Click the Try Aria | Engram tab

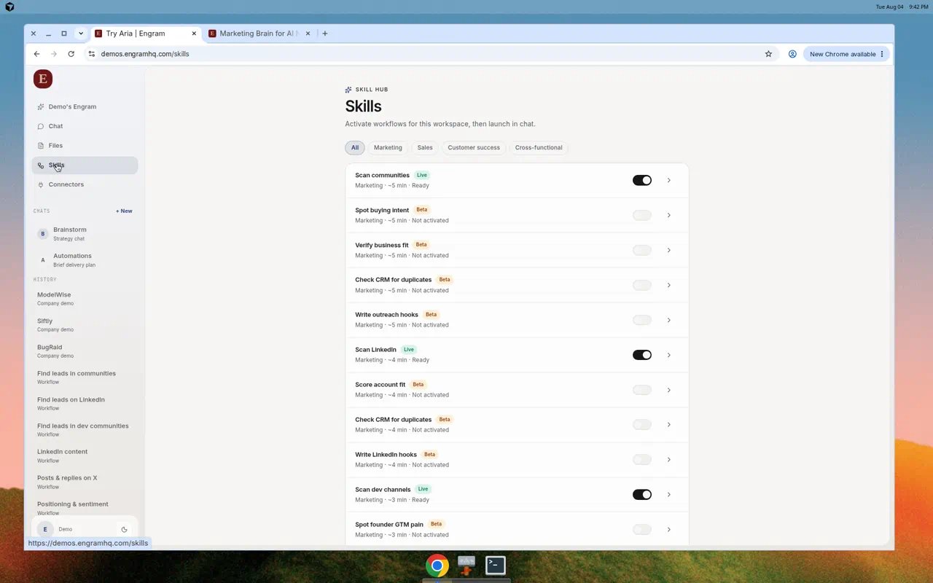tap(146, 34)
